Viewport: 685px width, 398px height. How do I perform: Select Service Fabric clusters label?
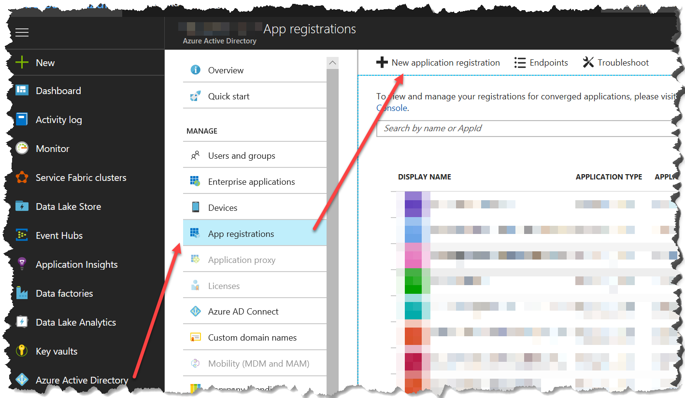pyautogui.click(x=81, y=178)
